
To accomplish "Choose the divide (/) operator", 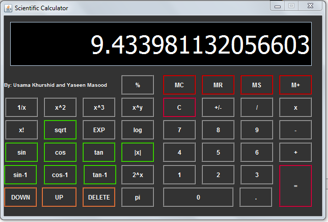I will (x=257, y=107).
